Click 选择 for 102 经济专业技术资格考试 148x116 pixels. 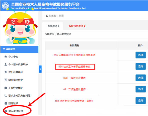tap(140, 100)
